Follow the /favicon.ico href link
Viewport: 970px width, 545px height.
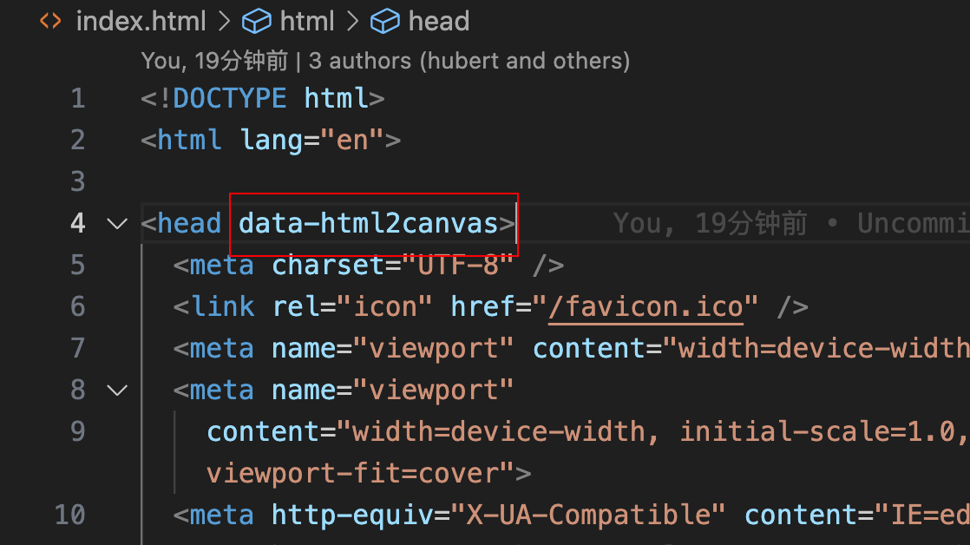pos(646,307)
